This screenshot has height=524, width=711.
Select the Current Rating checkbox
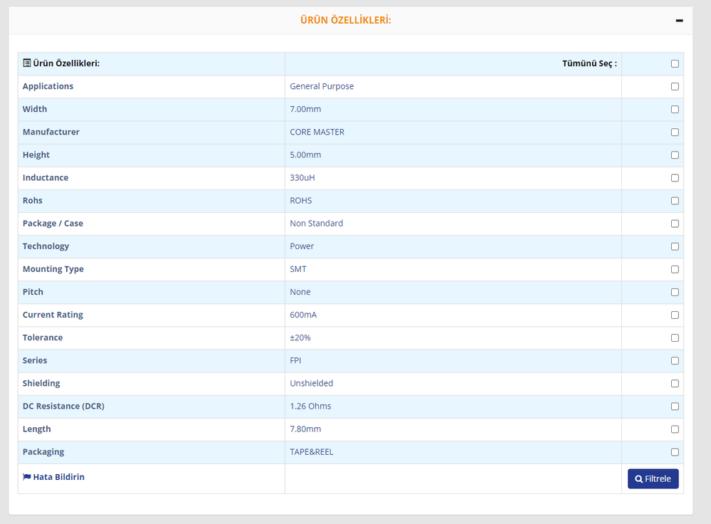(x=675, y=315)
